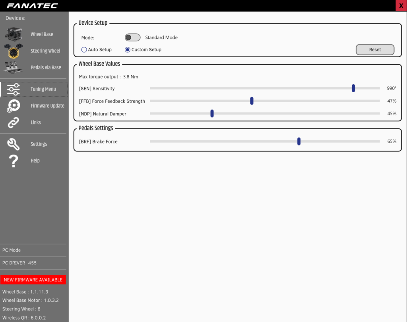Click the [FFB] Force Feedback Strength label
The width and height of the screenshot is (407, 322).
tap(112, 101)
